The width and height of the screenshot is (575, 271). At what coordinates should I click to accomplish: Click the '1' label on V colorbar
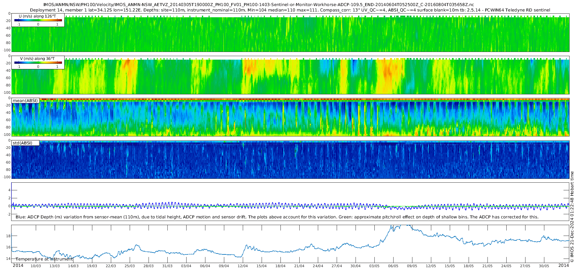57,67
